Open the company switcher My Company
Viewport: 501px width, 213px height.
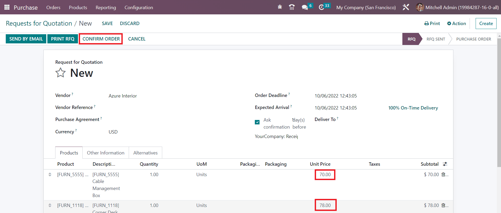point(366,7)
